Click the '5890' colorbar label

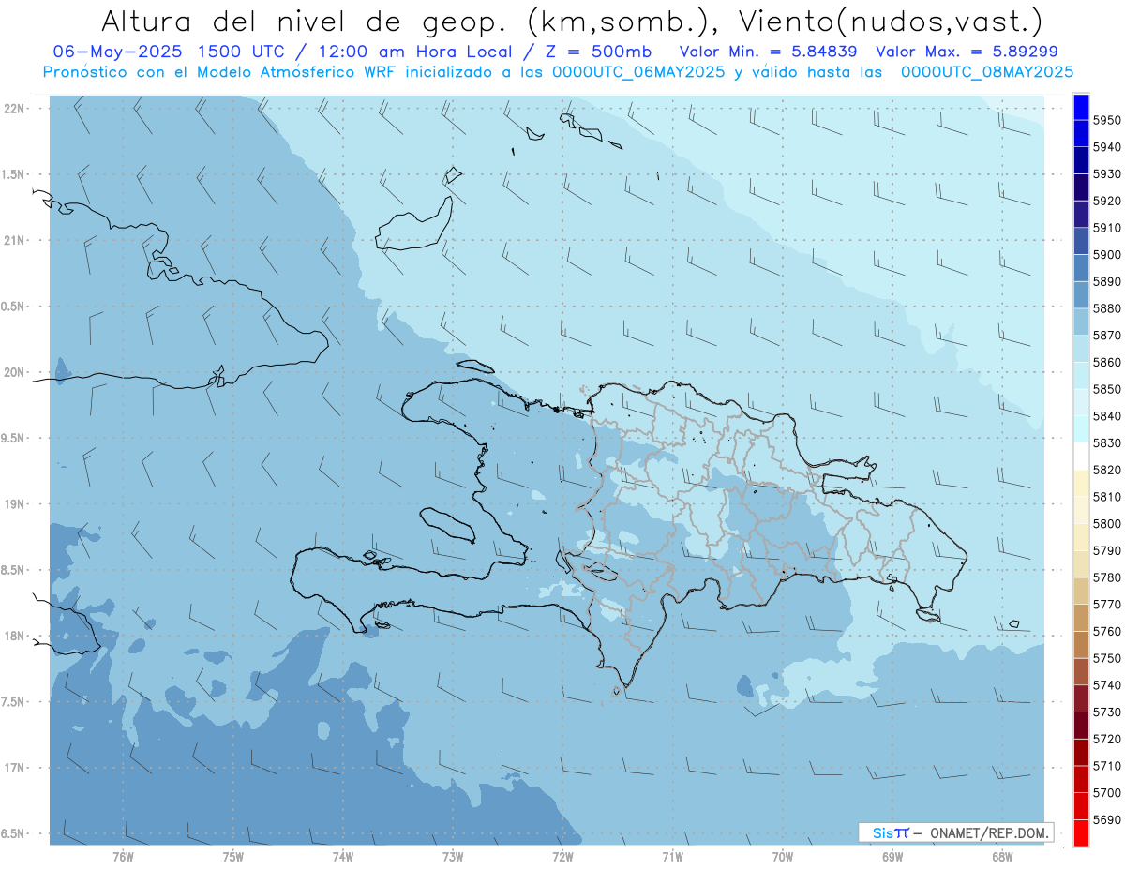1107,282
